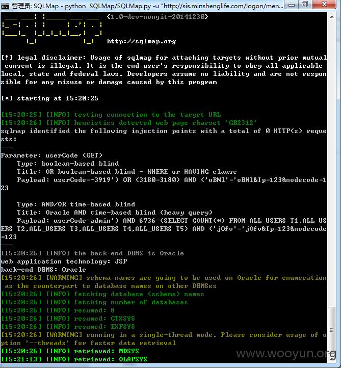Screen dimensions: 341x368
Task: Click 'Title: OR boolean-based blind' line
Action: pyautogui.click(x=127, y=172)
